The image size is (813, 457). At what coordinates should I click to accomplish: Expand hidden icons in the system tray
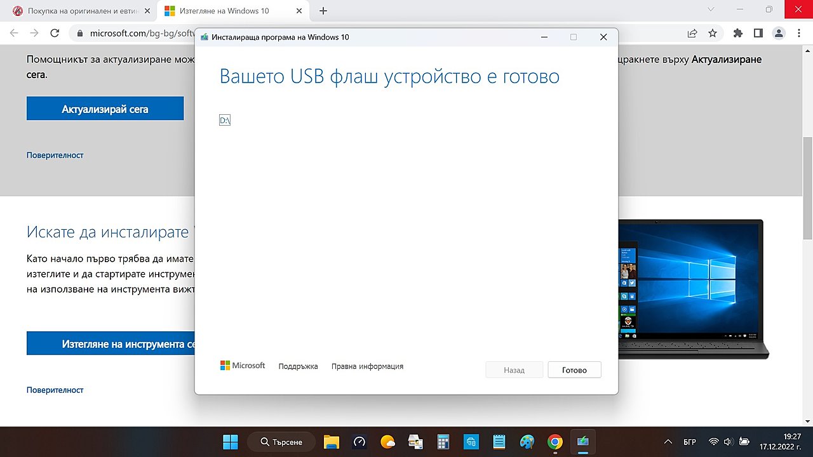coord(668,441)
